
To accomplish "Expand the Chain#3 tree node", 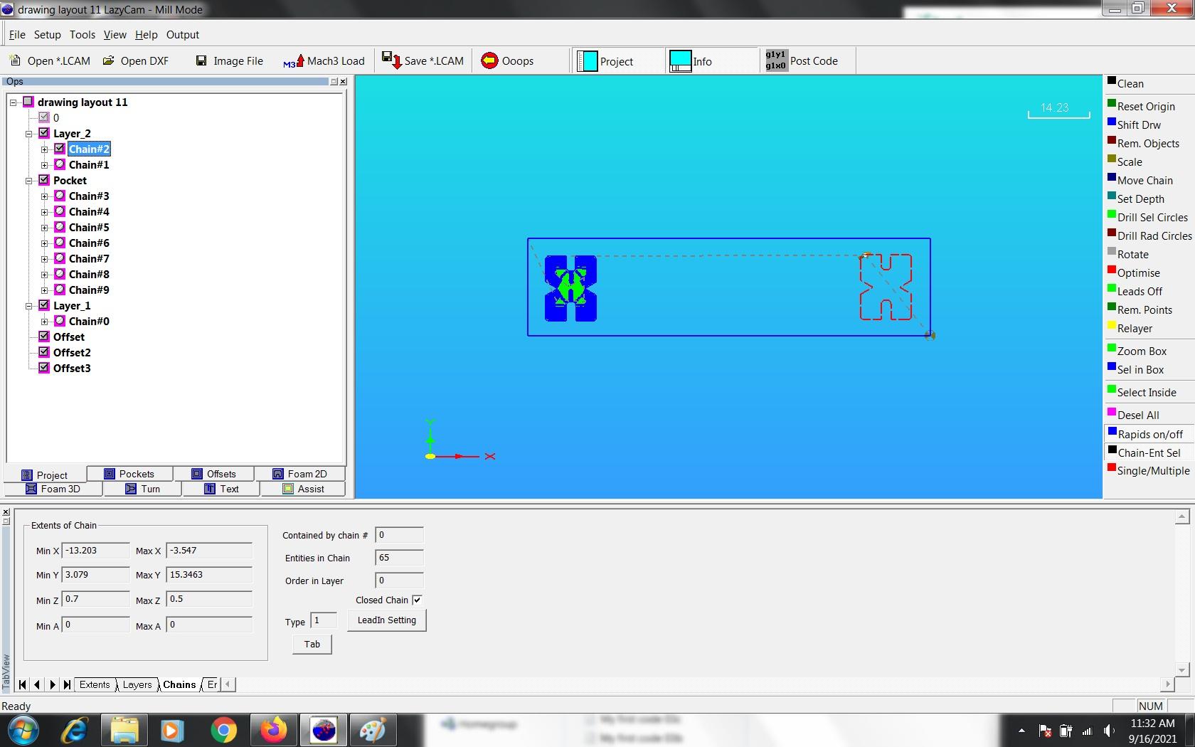I will 45,196.
